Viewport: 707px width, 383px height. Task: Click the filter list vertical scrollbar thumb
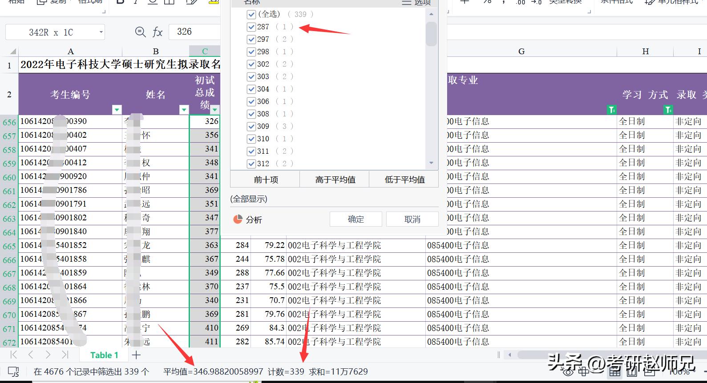coord(431,34)
